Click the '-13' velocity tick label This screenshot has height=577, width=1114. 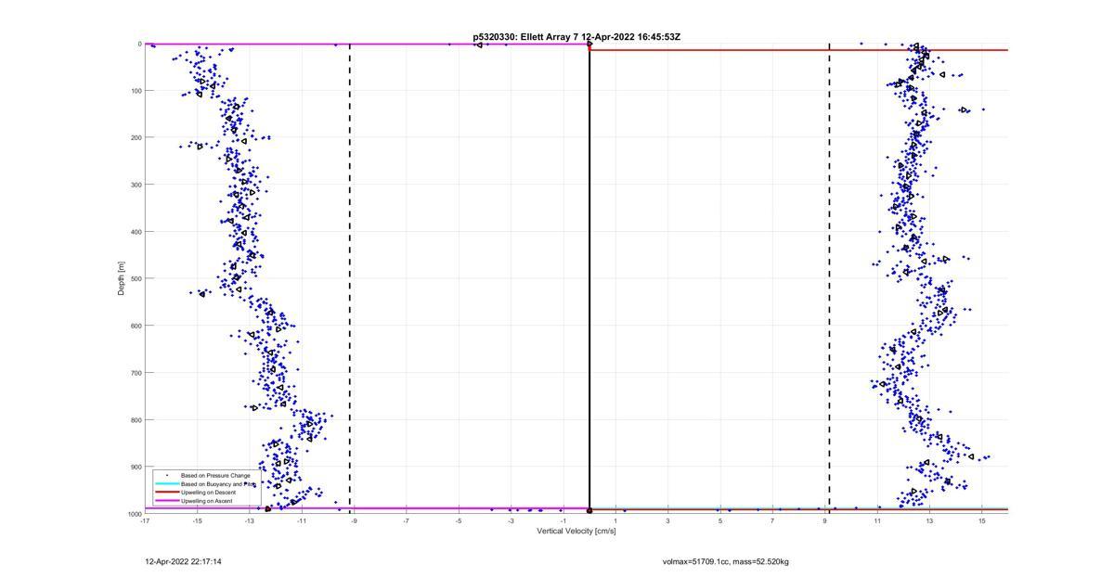coord(250,521)
